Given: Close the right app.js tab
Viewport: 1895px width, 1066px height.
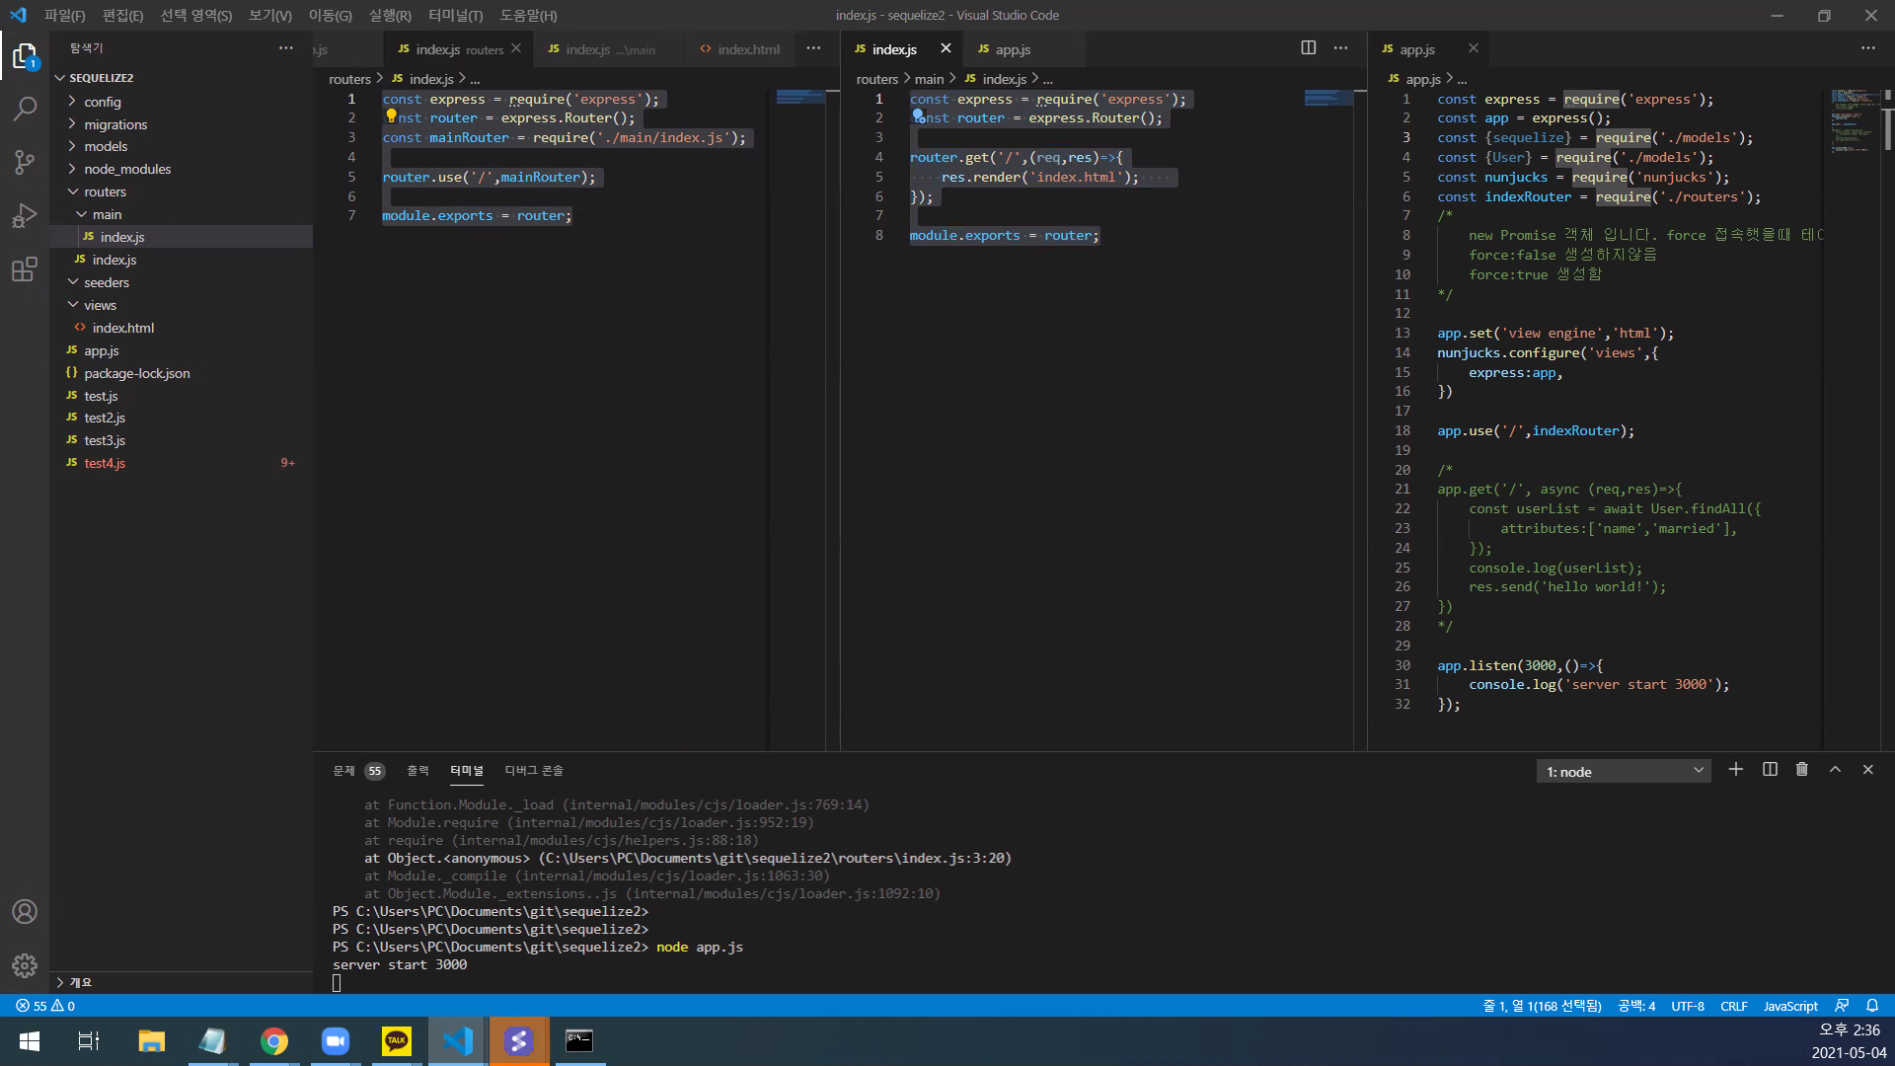Looking at the screenshot, I should point(1474,48).
